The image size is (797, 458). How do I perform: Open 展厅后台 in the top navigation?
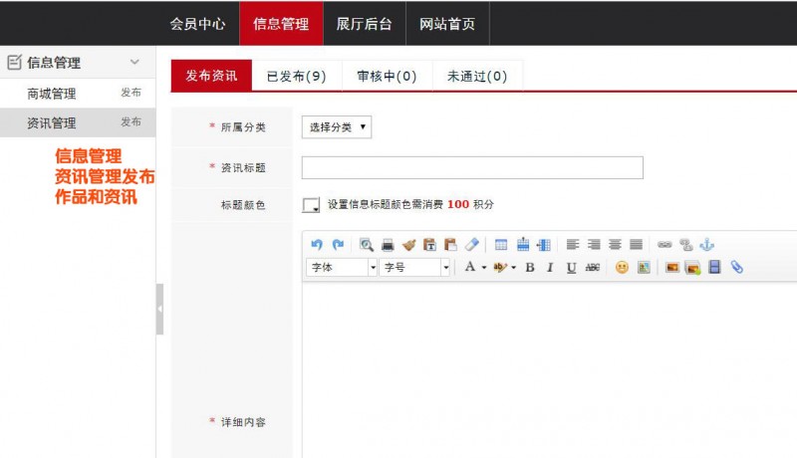click(x=364, y=24)
